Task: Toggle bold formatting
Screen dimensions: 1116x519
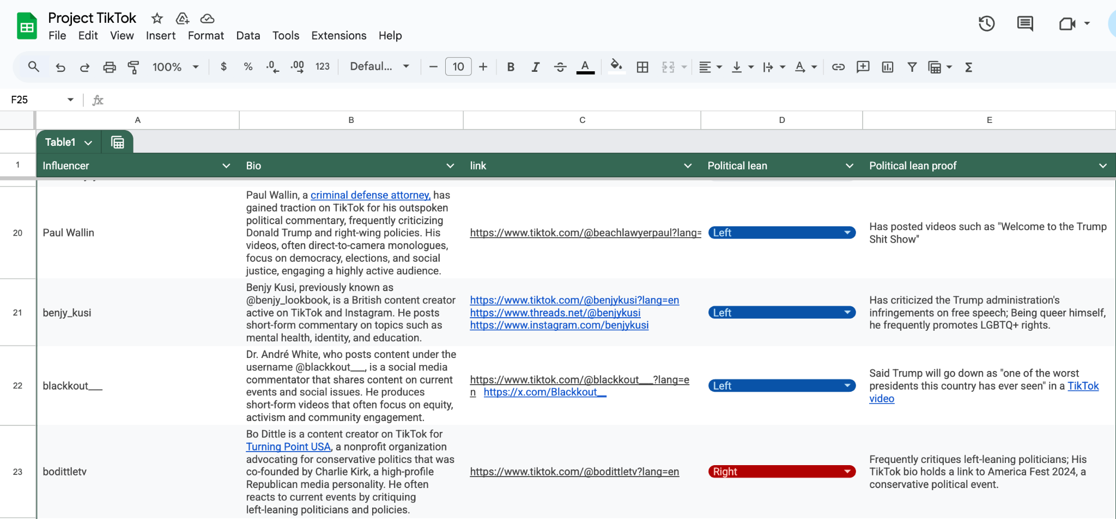Action: coord(511,67)
